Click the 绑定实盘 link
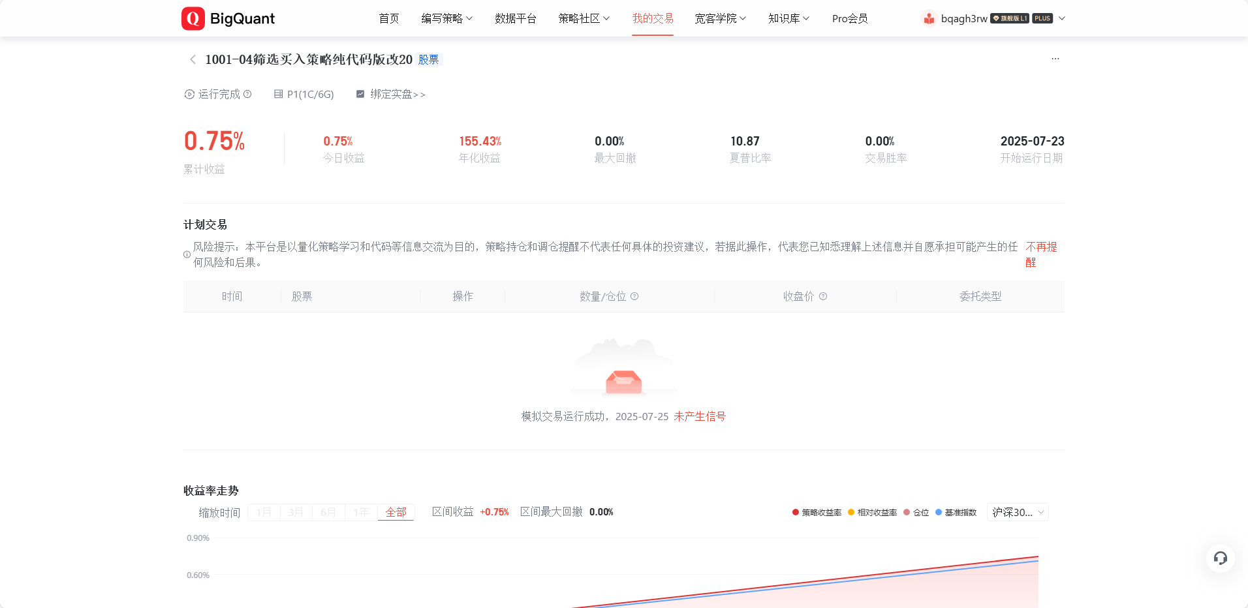Image resolution: width=1248 pixels, height=608 pixels. [392, 95]
